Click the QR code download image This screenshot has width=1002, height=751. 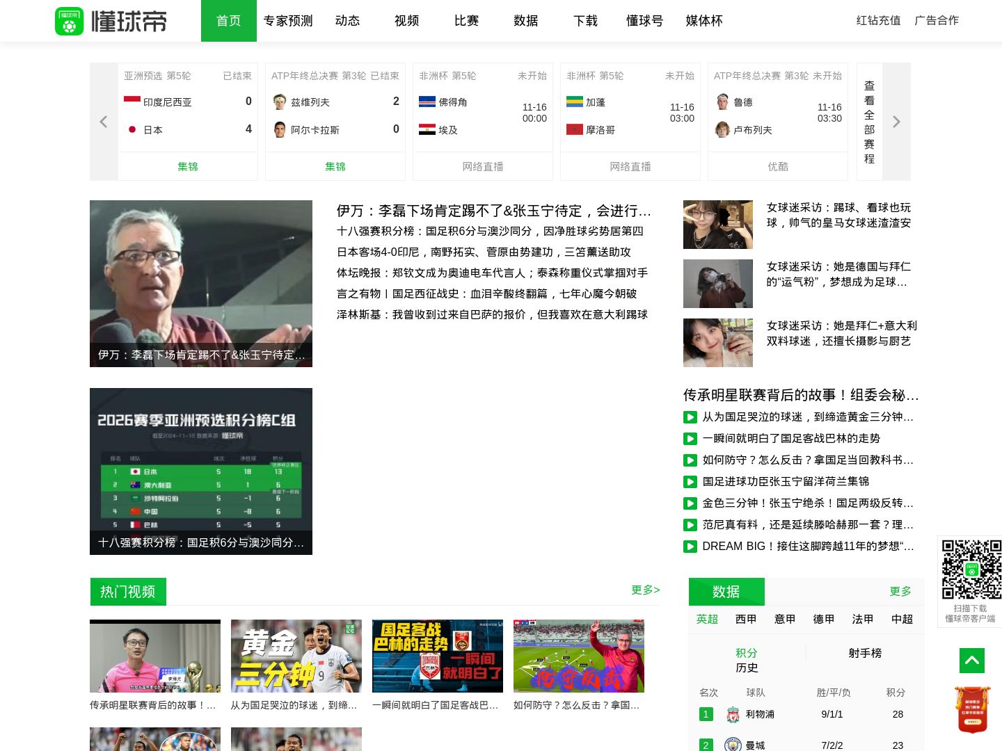(x=971, y=570)
